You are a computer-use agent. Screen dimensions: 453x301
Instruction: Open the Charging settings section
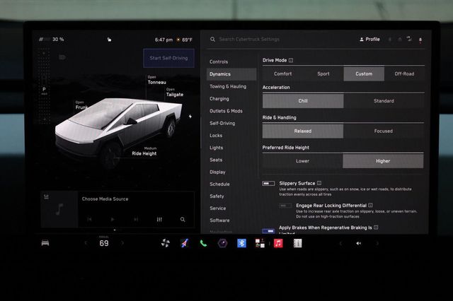pyautogui.click(x=231, y=99)
